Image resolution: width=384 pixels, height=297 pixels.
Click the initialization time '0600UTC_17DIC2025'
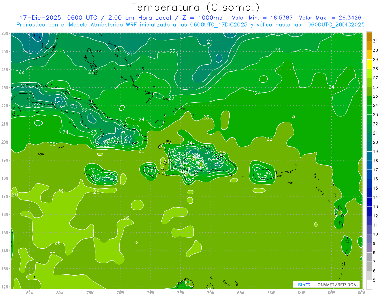(219, 25)
